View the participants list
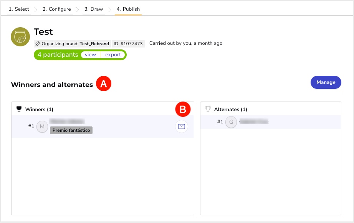 coord(90,55)
